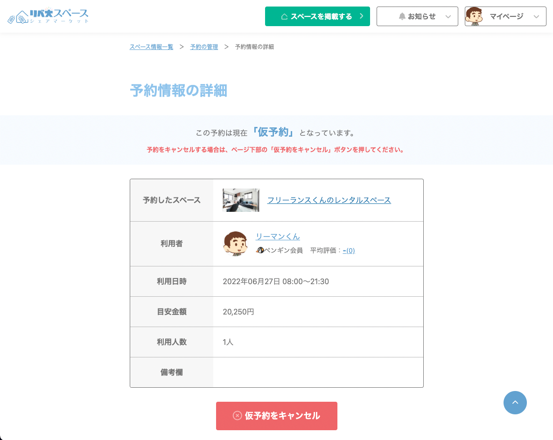Expand the お知らせ dropdown chevron

[448, 17]
